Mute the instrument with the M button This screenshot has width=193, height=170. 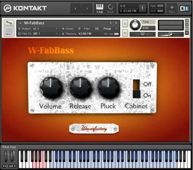coord(125,33)
